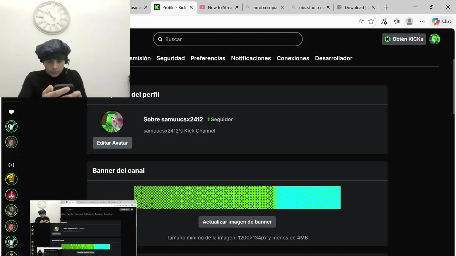Click the magnifier icon in Buscar field
456x256 pixels.
[160, 39]
